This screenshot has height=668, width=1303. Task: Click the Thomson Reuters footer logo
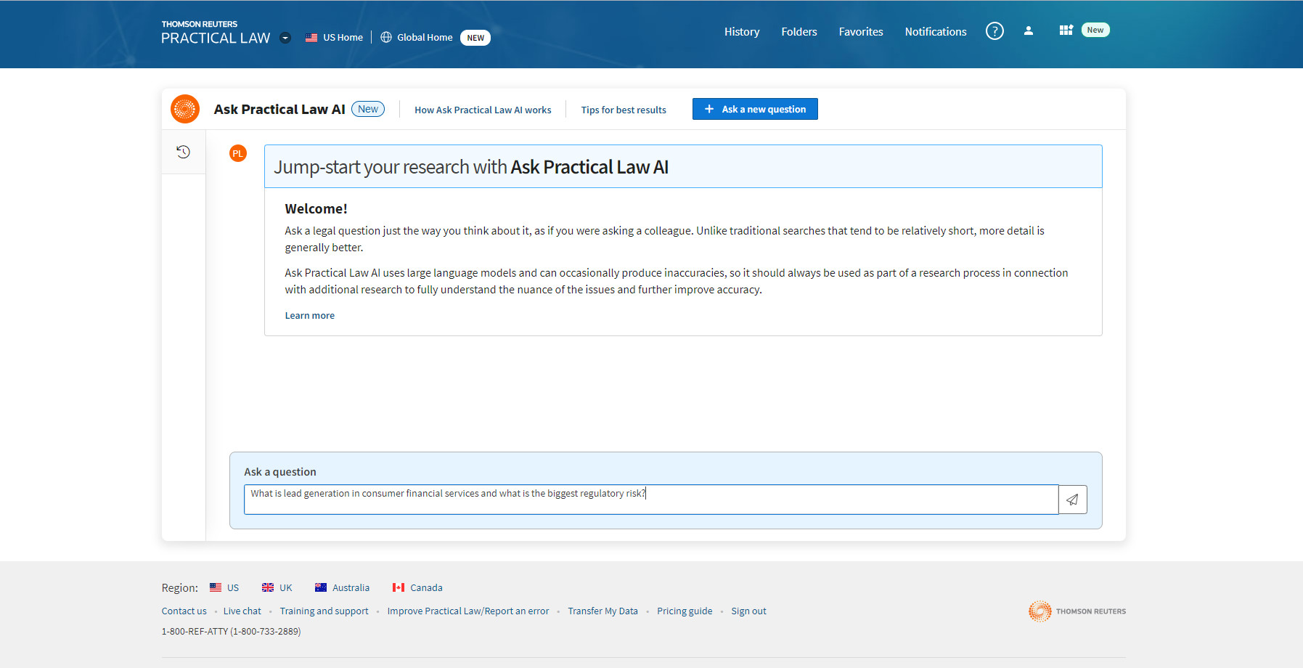[x=1077, y=611]
